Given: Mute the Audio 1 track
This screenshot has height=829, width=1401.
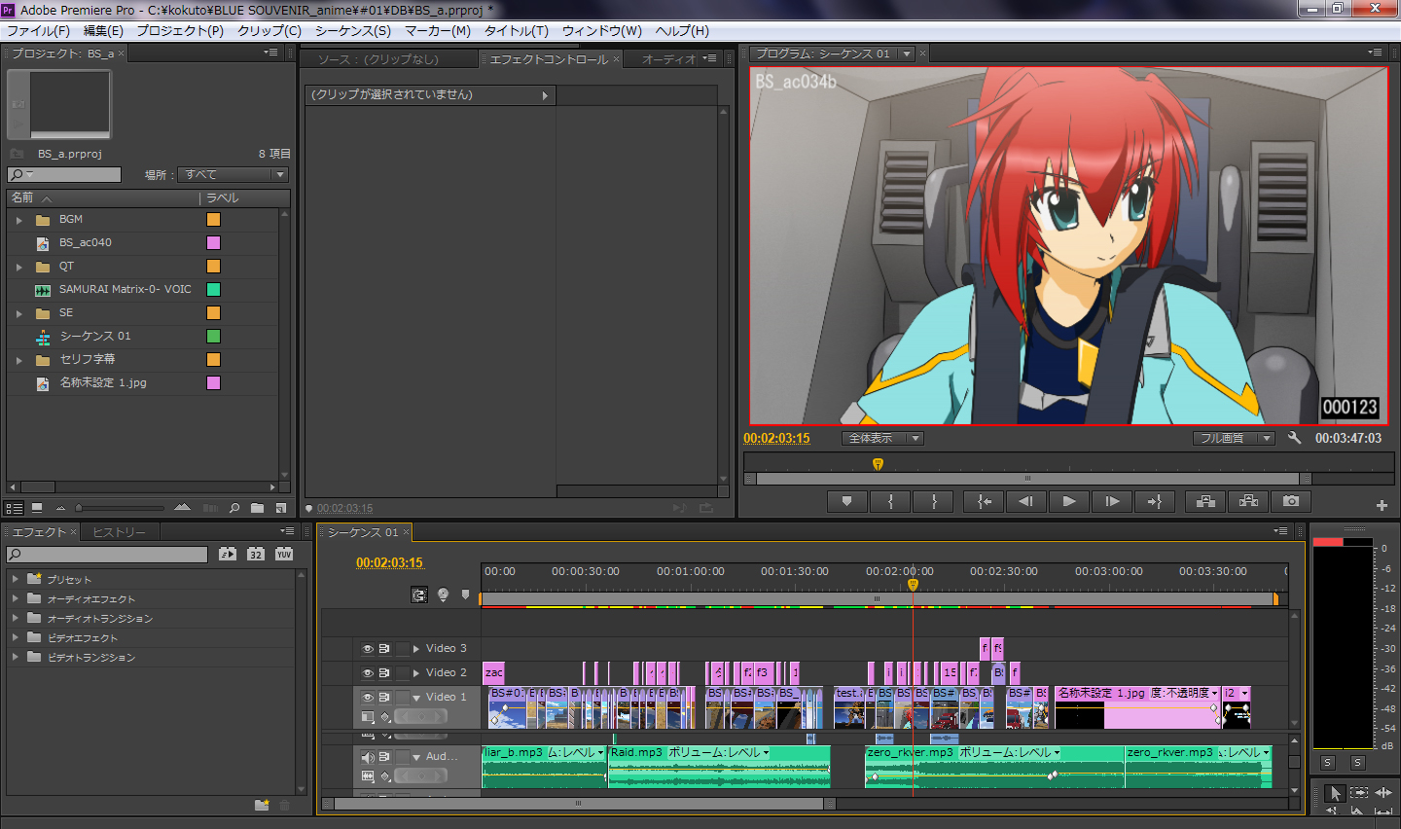Looking at the screenshot, I should (368, 757).
